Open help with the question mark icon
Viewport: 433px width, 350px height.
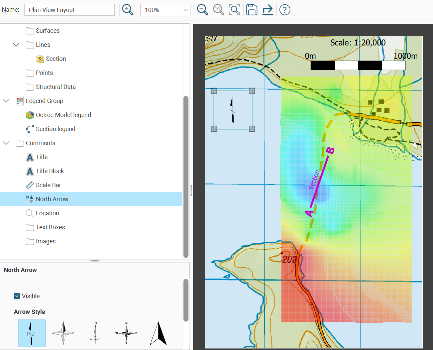pos(285,10)
